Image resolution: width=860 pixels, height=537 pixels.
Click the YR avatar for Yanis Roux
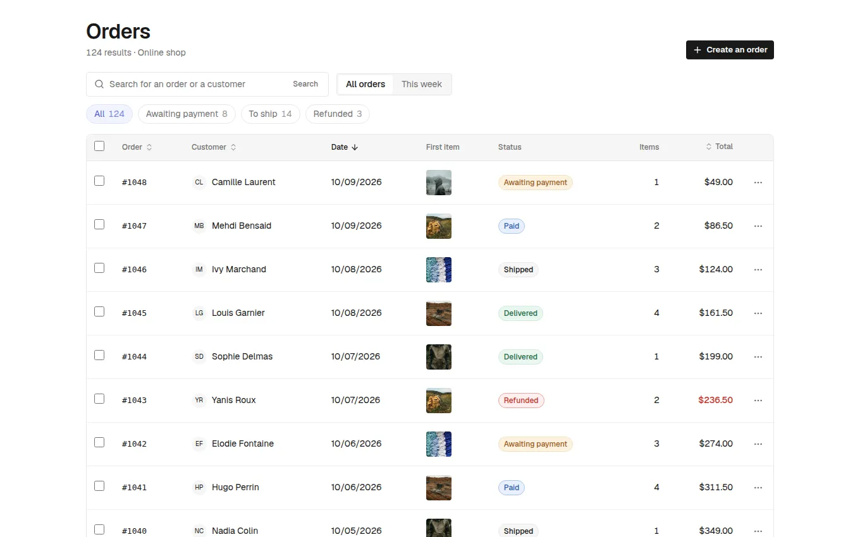[x=199, y=401]
